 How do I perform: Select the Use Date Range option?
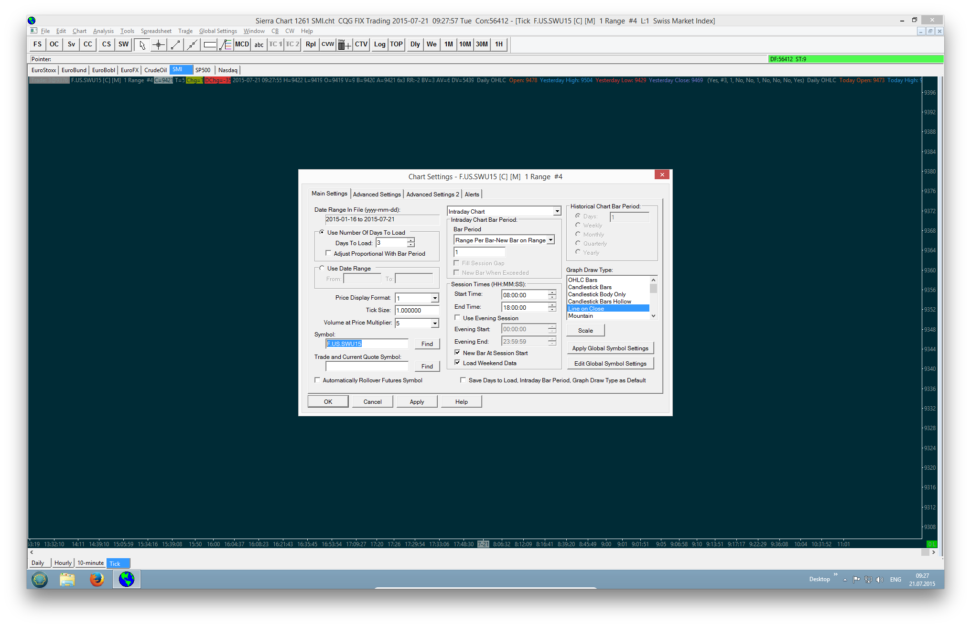322,268
